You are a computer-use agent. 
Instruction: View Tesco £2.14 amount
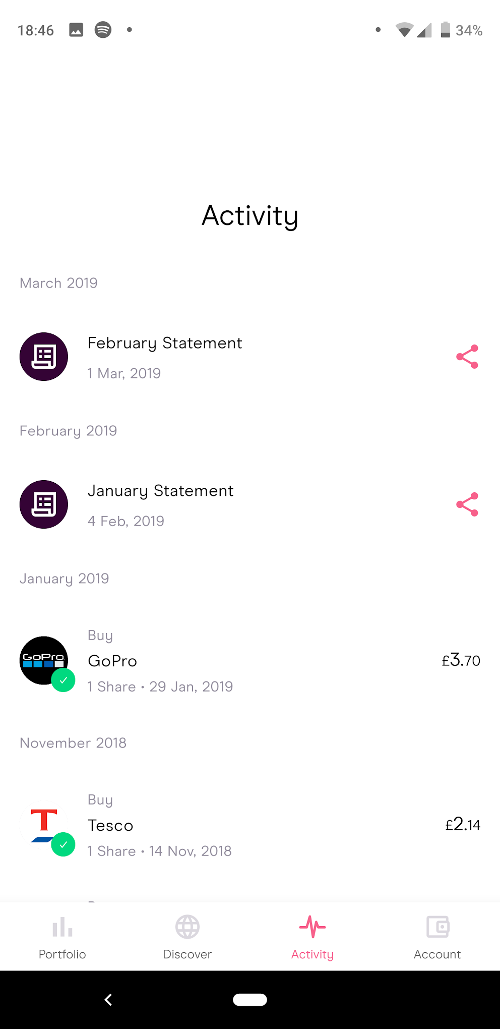(x=463, y=825)
